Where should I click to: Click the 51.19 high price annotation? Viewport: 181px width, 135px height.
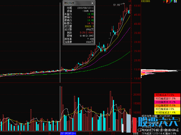(117, 5)
